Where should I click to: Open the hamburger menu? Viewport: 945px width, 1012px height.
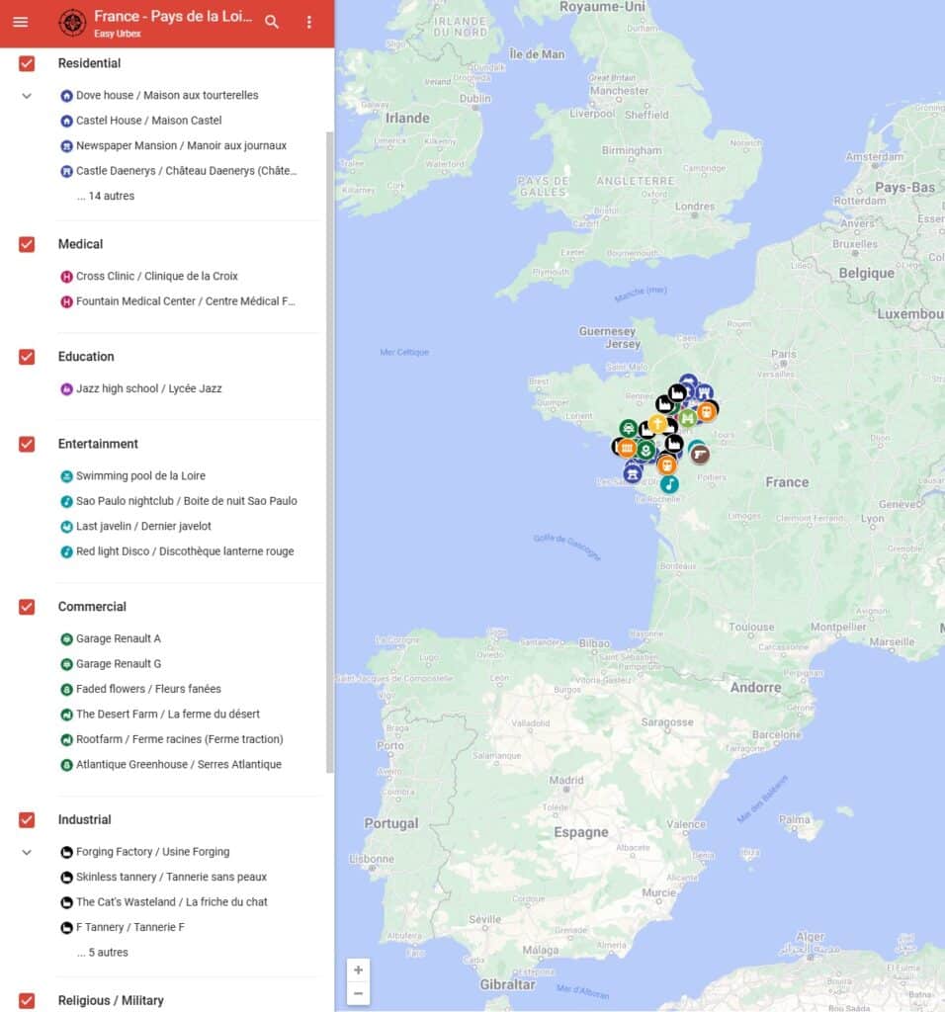tap(21, 22)
